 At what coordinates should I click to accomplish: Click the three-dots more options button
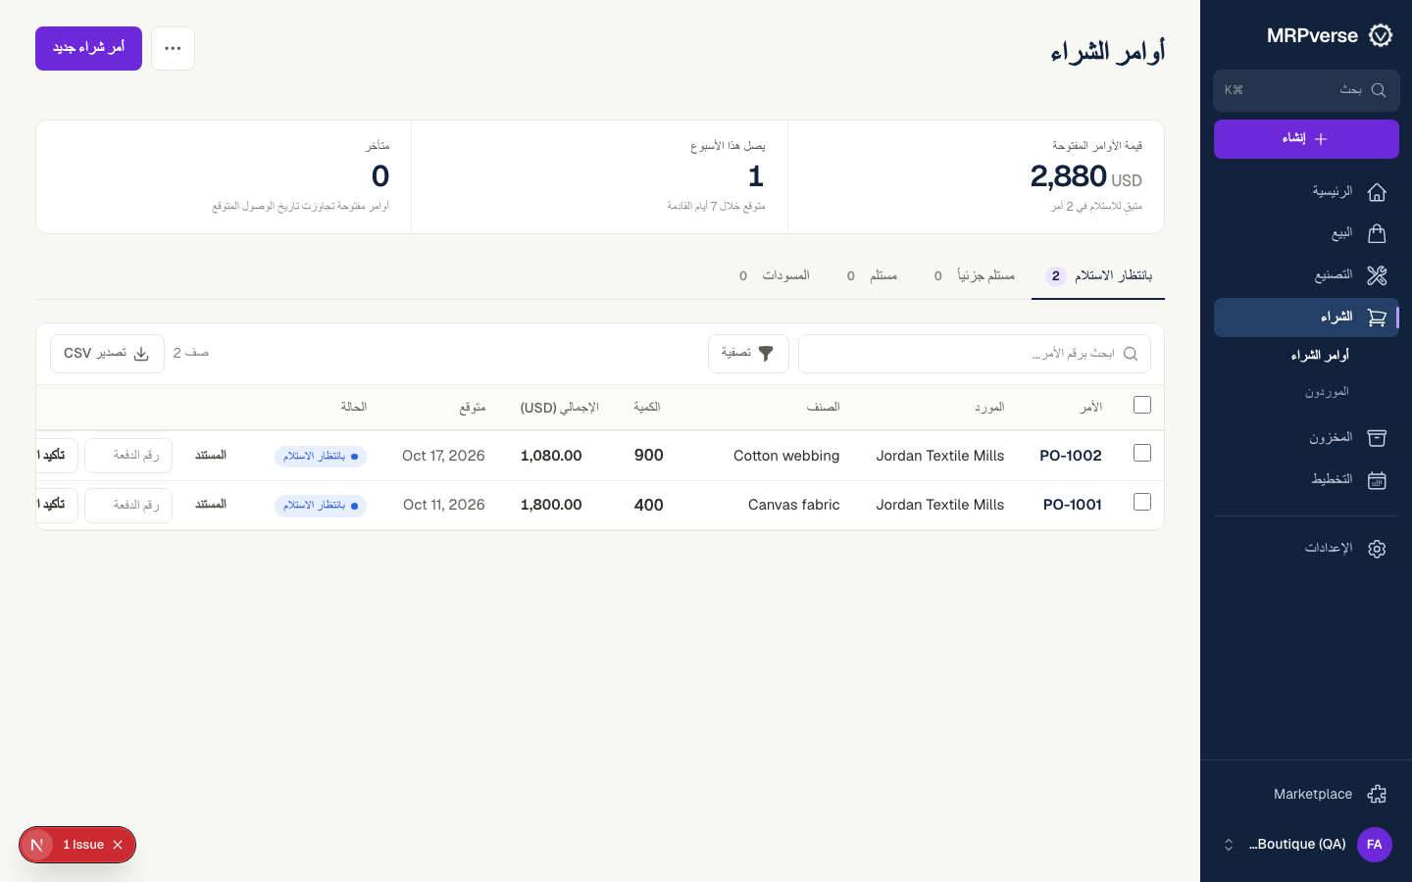[x=173, y=48]
